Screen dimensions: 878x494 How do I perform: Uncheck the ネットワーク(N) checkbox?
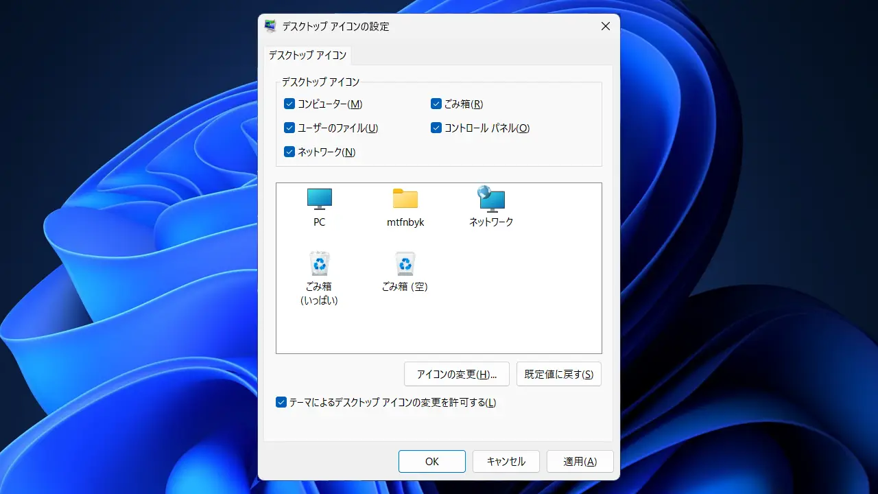289,152
